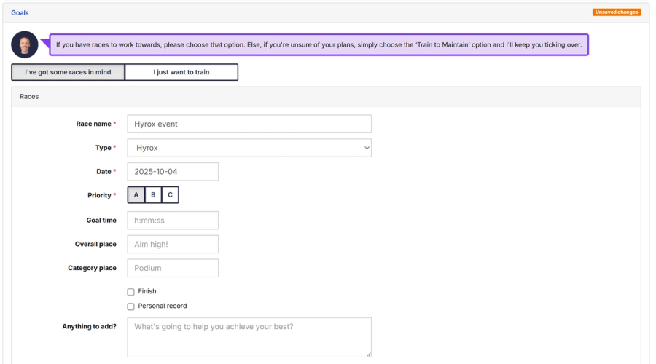656x364 pixels.
Task: Open the Type dropdown showing Hyrox
Action: (249, 148)
